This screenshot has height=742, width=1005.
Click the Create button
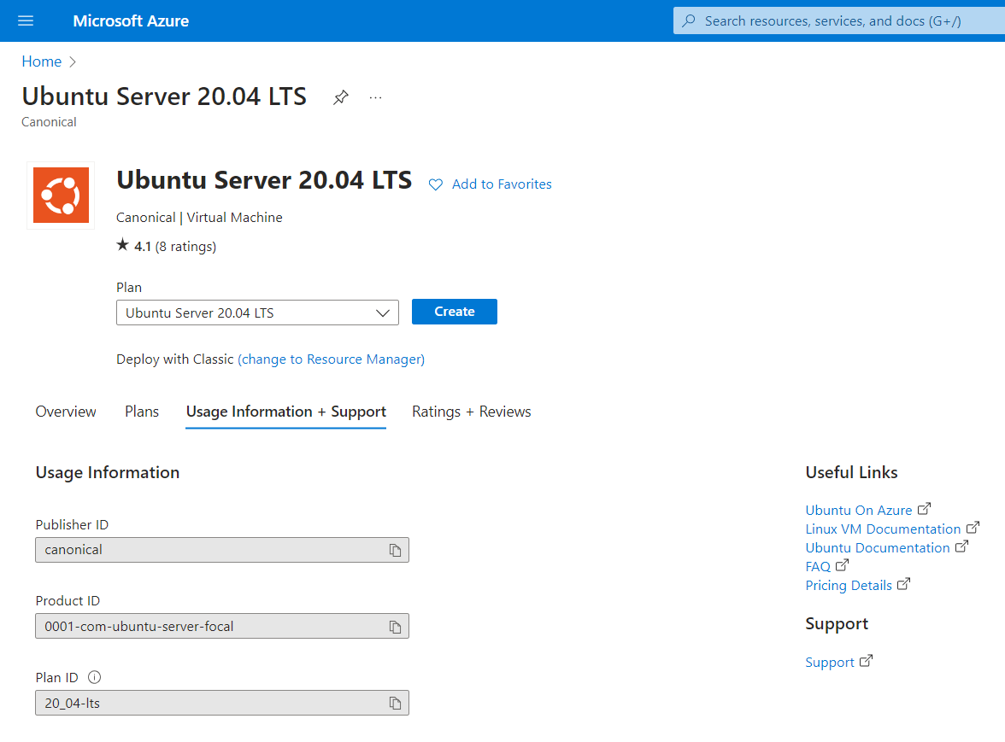point(455,312)
